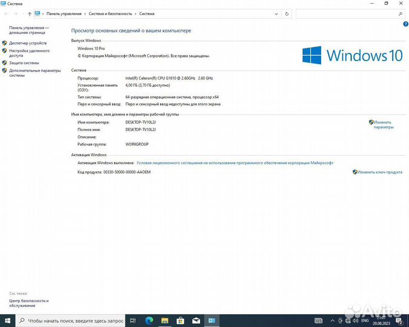Screen dimensions: 409x327
Task: Go to Панель управления домашняя страница
Action: (x=29, y=30)
